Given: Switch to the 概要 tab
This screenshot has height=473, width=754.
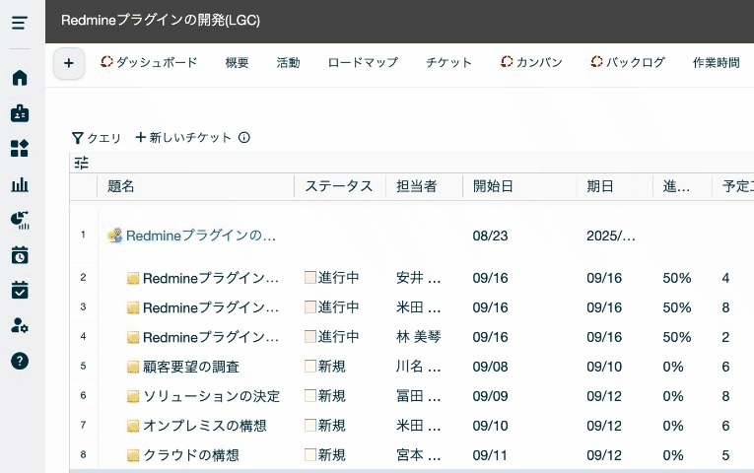Looking at the screenshot, I should [238, 62].
